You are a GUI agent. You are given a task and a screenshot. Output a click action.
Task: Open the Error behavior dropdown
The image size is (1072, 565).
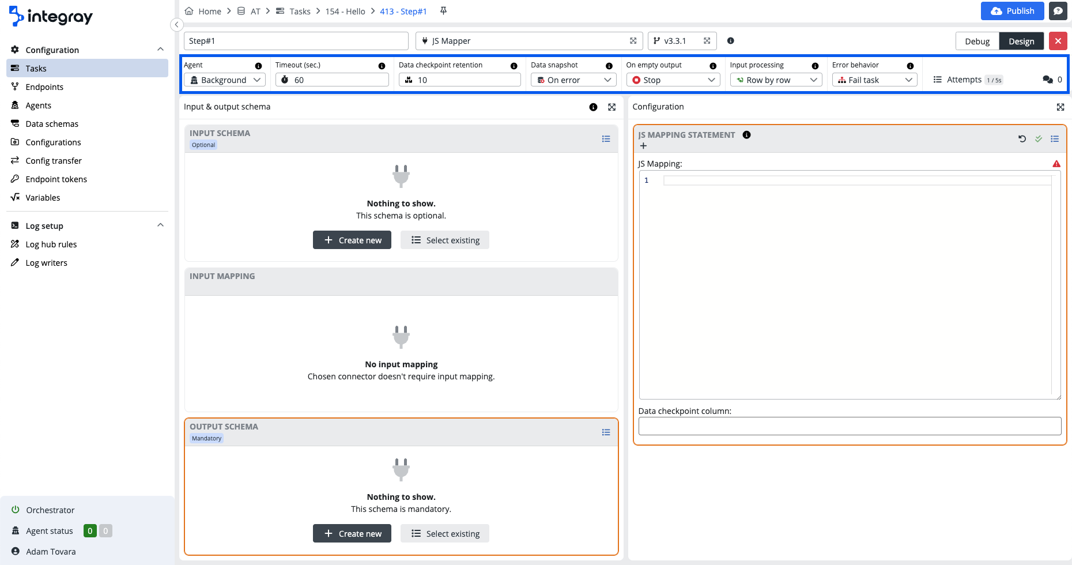[874, 80]
